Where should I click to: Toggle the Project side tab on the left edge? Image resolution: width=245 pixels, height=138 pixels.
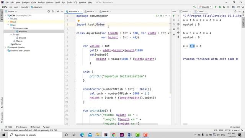[x=2, y=15]
